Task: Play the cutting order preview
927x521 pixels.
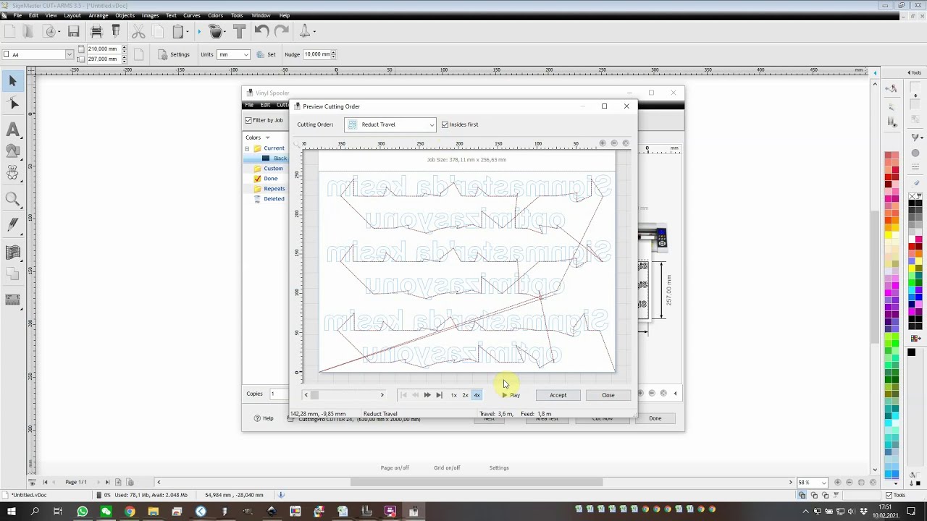Action: click(x=511, y=395)
